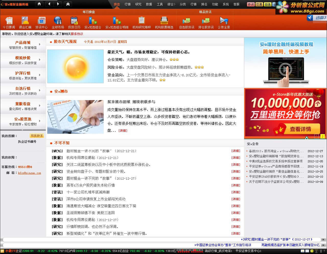
Task: Expand 沪深行情 sidebar item
Action: coord(23,76)
